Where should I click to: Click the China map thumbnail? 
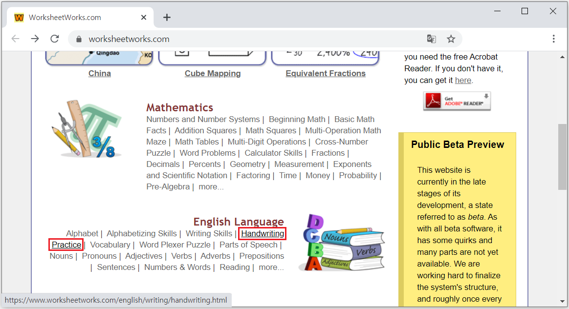(99, 58)
